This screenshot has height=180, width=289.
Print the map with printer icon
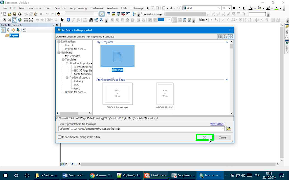pyautogui.click(x=19, y=14)
